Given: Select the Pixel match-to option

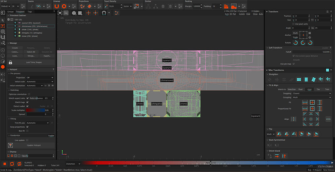Looking at the screenshot, I should 300,90.
